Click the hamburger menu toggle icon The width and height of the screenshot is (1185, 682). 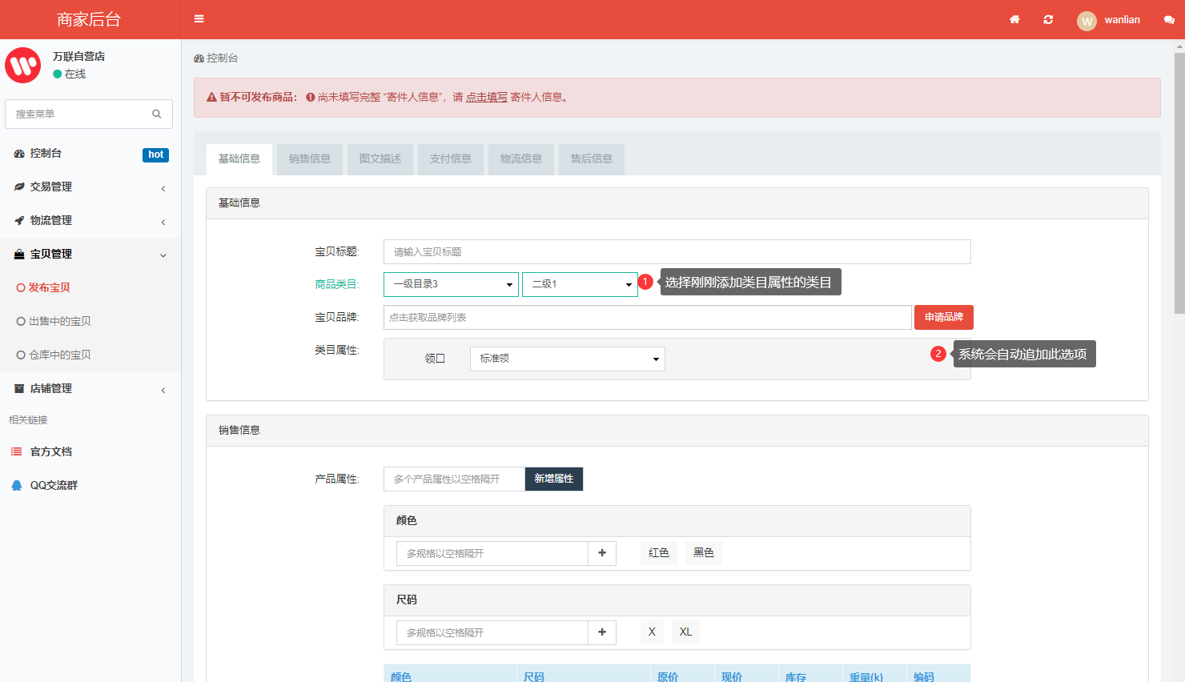[199, 19]
